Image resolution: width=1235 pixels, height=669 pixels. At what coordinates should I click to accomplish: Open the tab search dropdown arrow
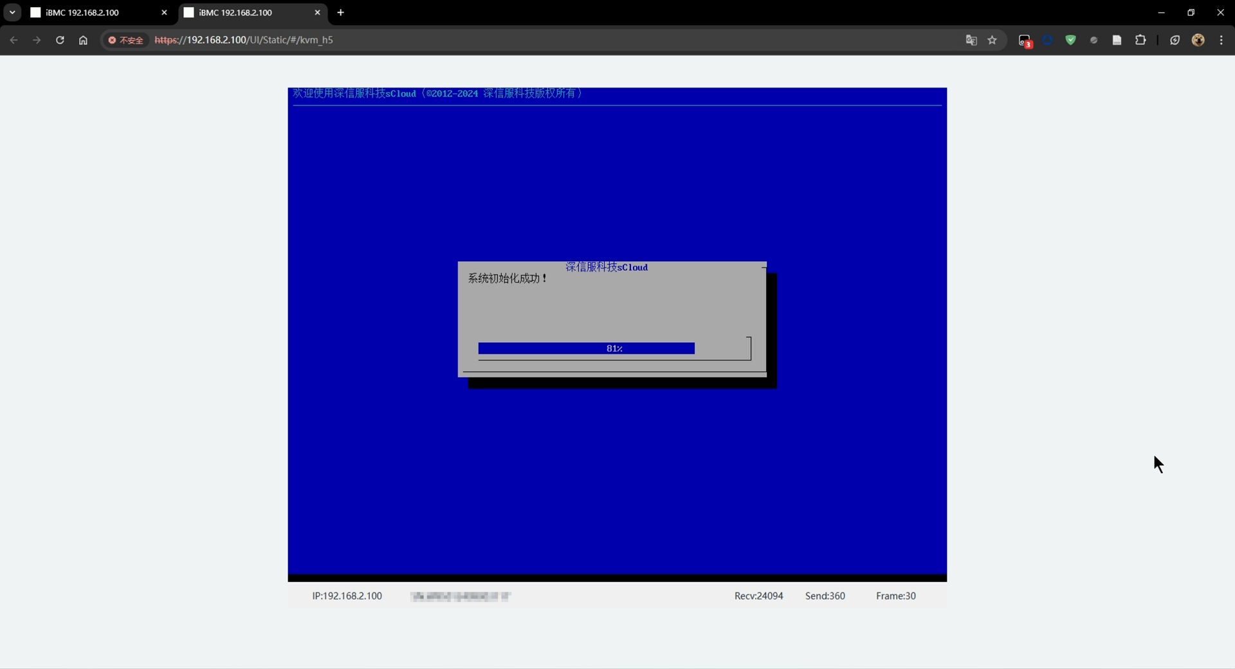(12, 12)
